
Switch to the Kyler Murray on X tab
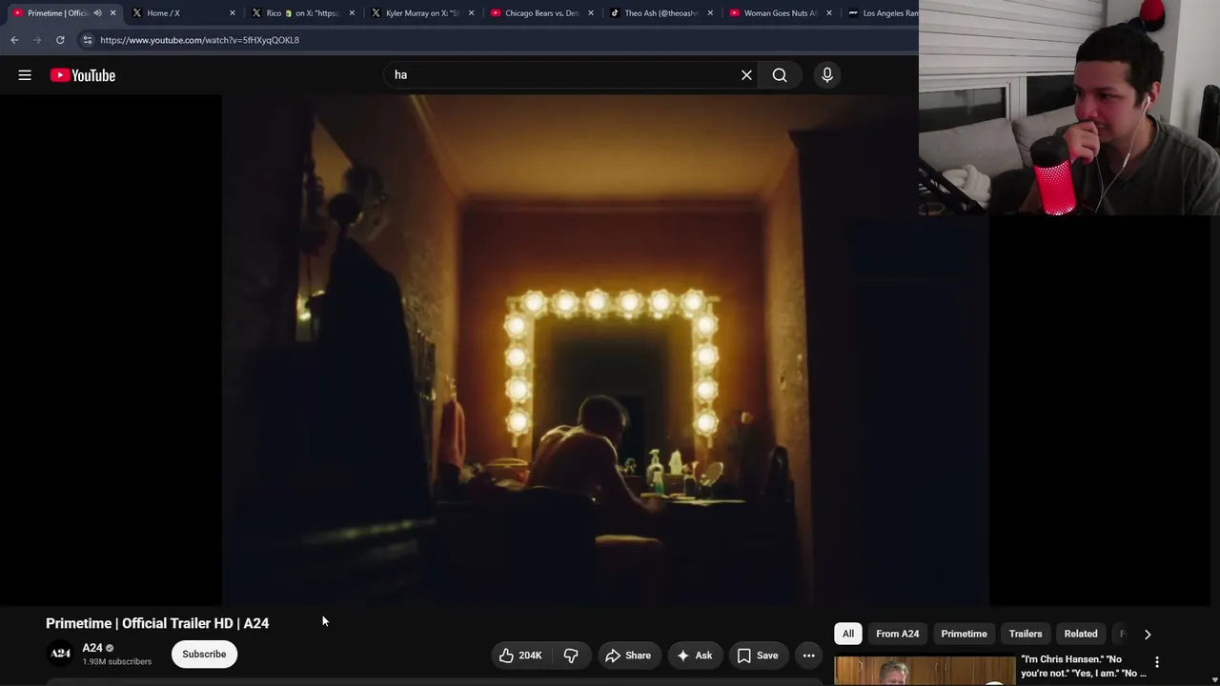tap(421, 13)
